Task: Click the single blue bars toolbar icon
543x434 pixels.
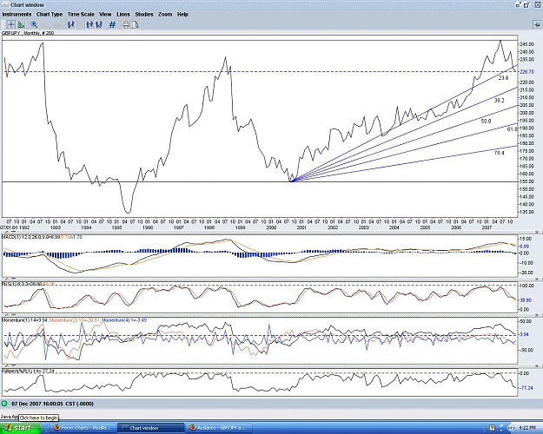Action: (x=71, y=24)
